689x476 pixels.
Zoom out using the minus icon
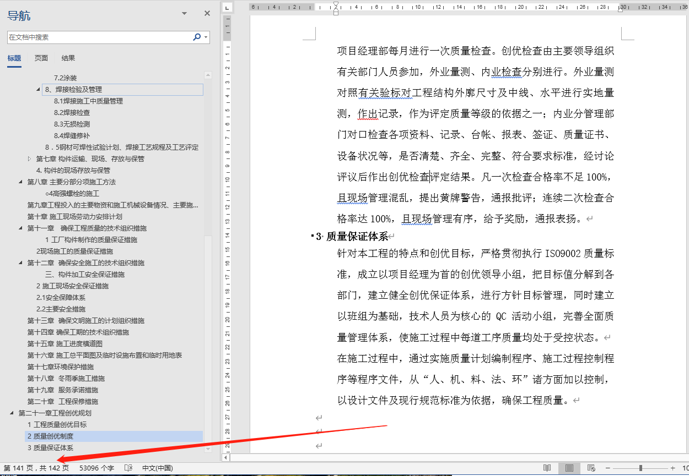[x=607, y=468]
